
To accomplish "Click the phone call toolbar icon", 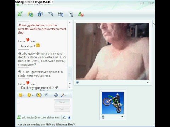I will point(51,14).
